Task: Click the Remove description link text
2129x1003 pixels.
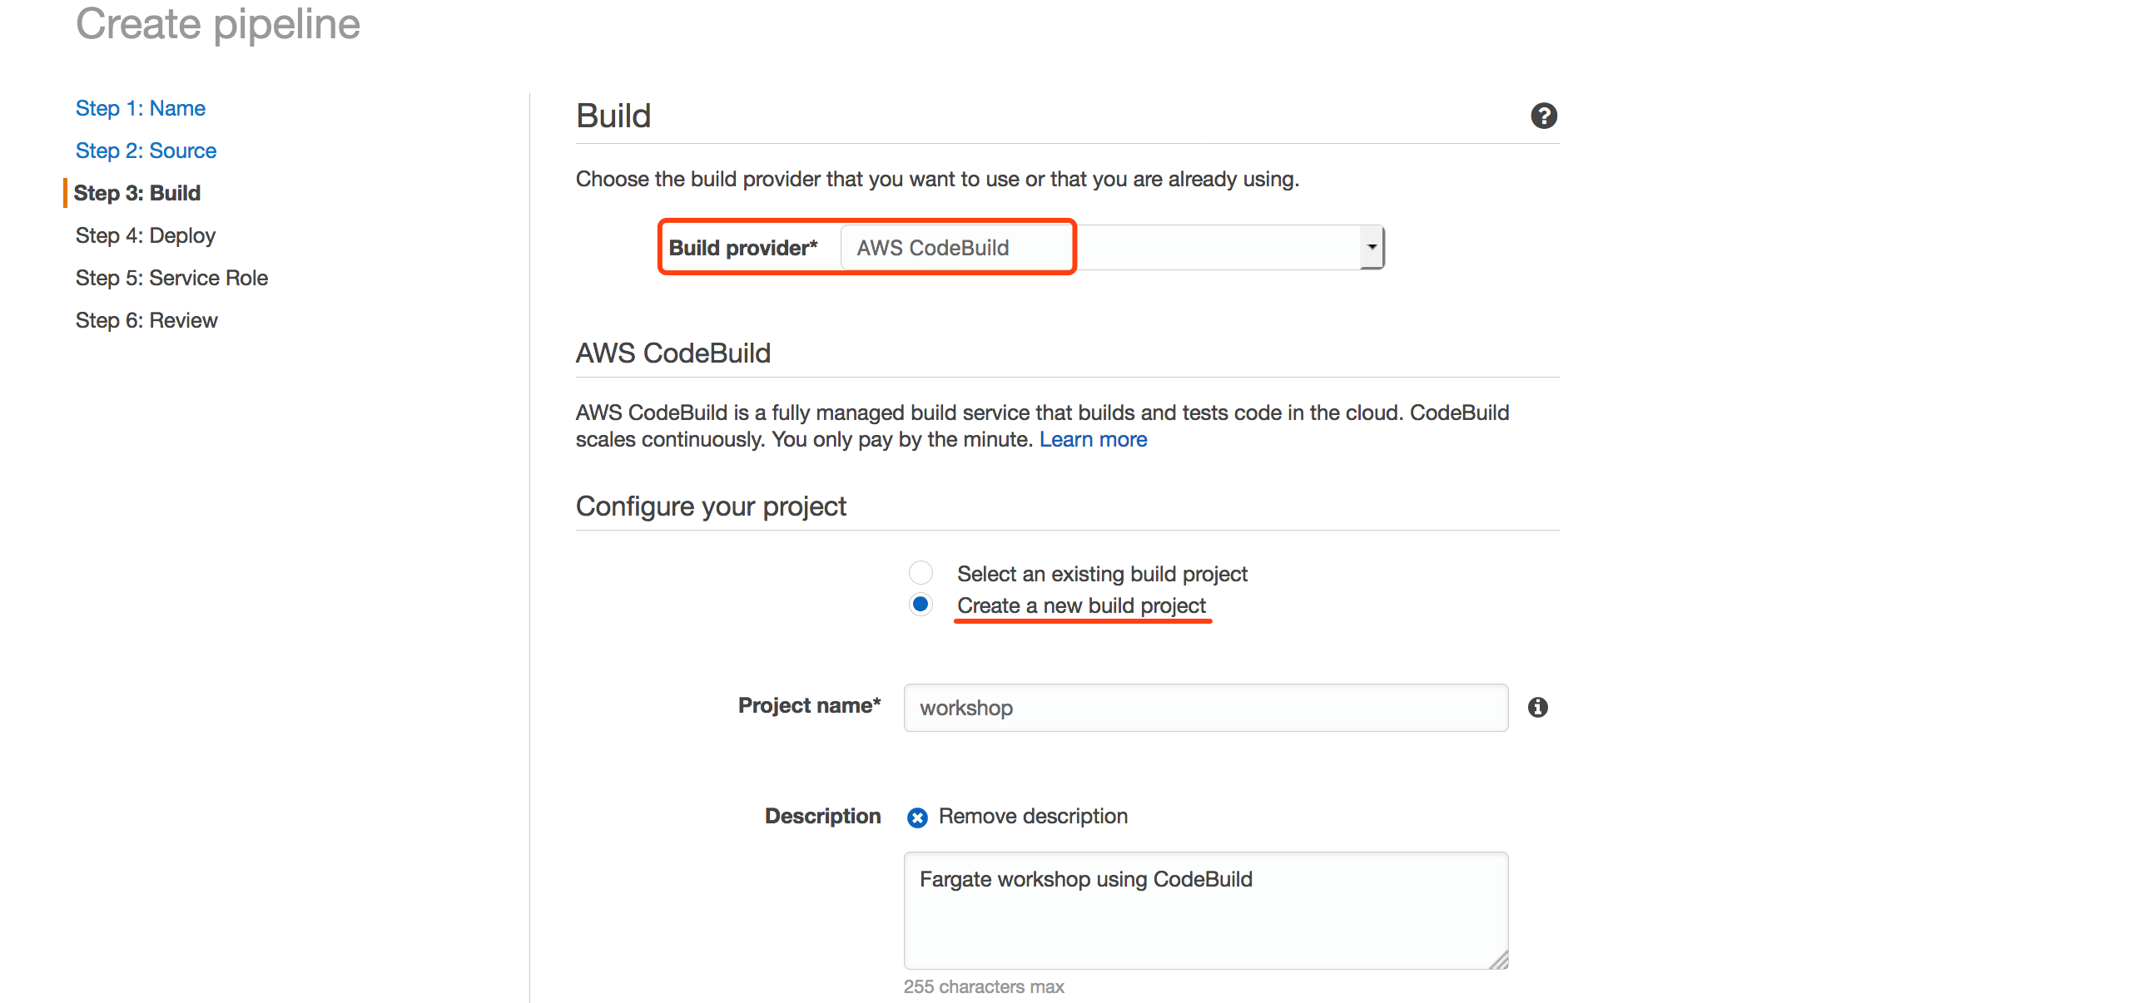Action: click(x=1033, y=816)
